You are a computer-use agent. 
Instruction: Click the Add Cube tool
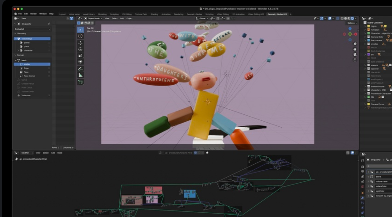click(x=80, y=82)
